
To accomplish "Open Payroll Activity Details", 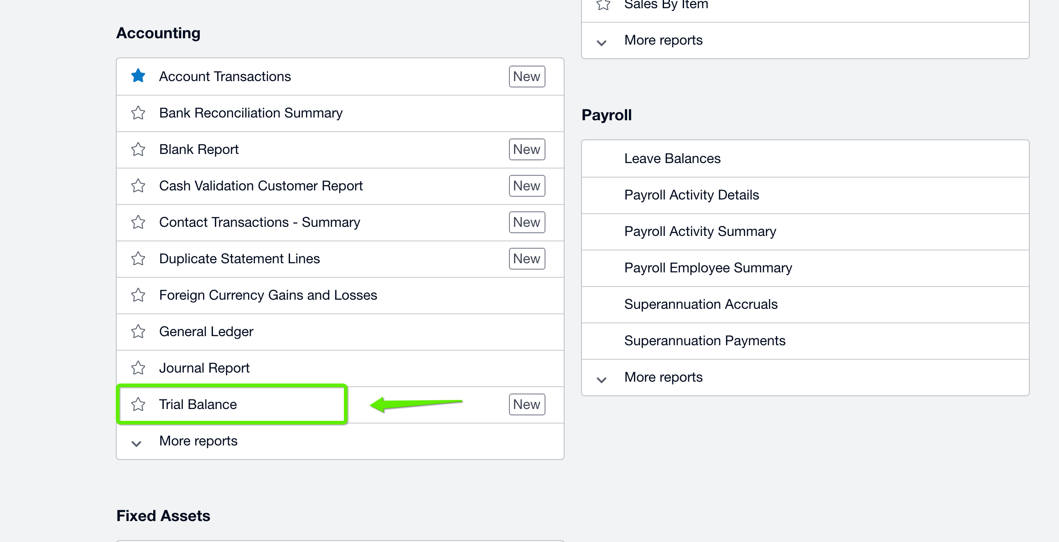I will (691, 194).
